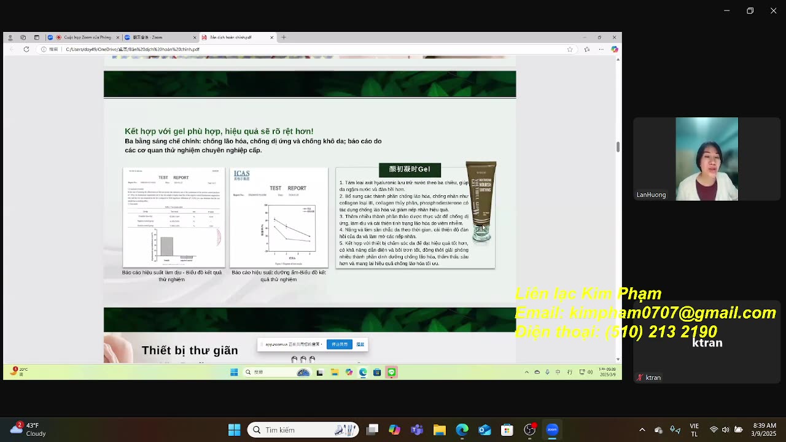
Task: Open File Explorer in the shared screen taskbar
Action: point(334,372)
